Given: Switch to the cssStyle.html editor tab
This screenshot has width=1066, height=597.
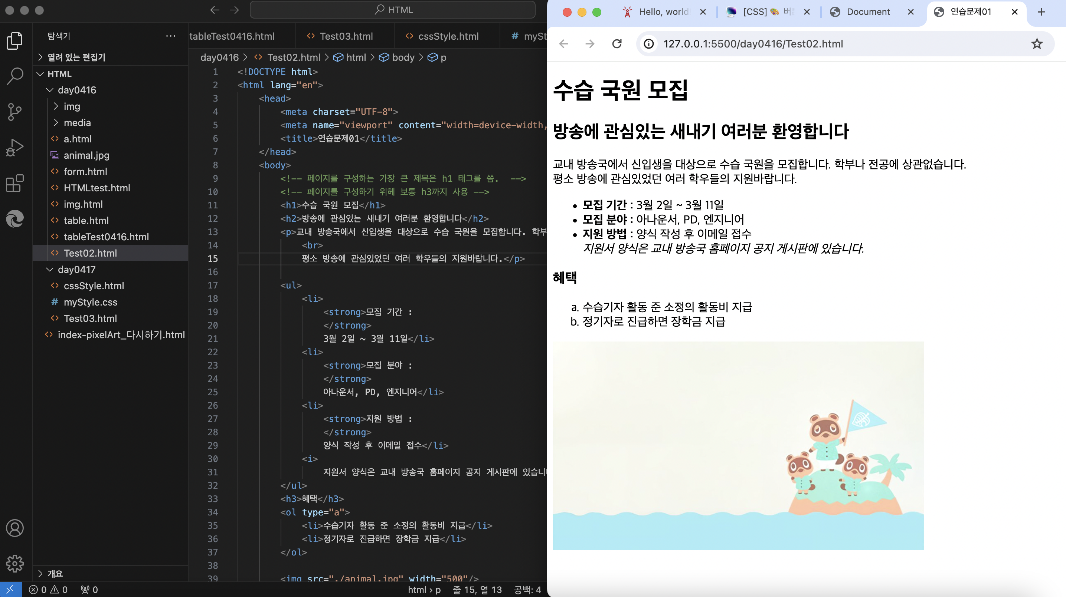Looking at the screenshot, I should pyautogui.click(x=448, y=36).
